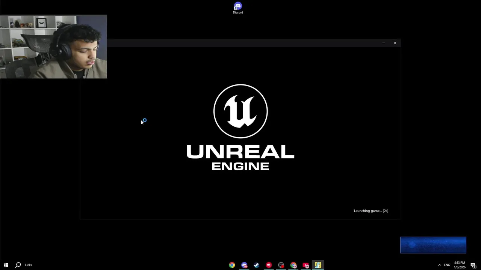Open the 8:13 PM taskbar clock
The image size is (481, 270).
coord(460,265)
